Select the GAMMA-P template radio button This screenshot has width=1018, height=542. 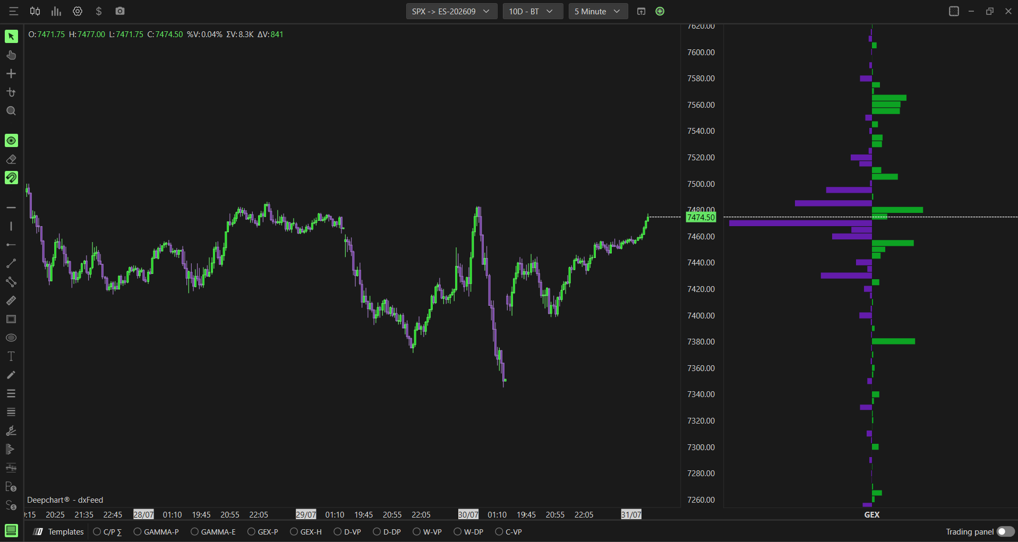pos(138,531)
